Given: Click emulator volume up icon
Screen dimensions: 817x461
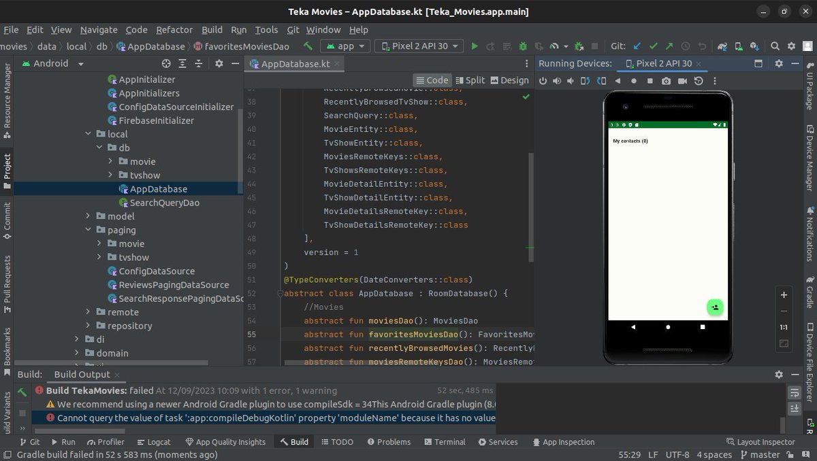Looking at the screenshot, I should point(557,81).
